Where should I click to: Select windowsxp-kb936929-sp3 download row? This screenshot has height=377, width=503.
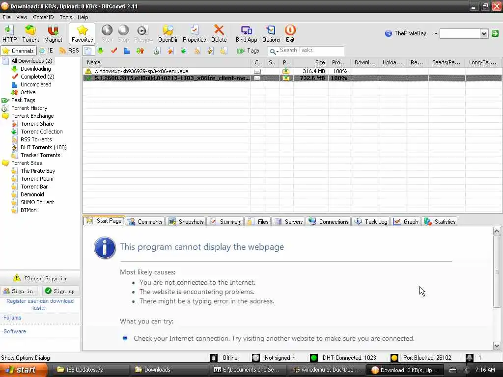[x=292, y=71]
